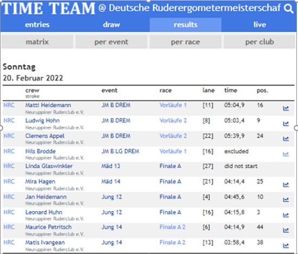Open Vorläufe 1 race for Matti Heidemann
The width and height of the screenshot is (298, 254).
(x=173, y=105)
